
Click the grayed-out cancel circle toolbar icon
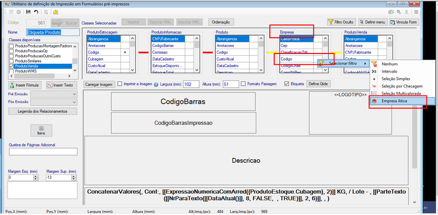coord(19,12)
